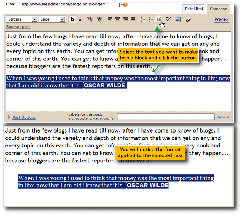
Task: Click the blockquote button
Action: [158, 19]
